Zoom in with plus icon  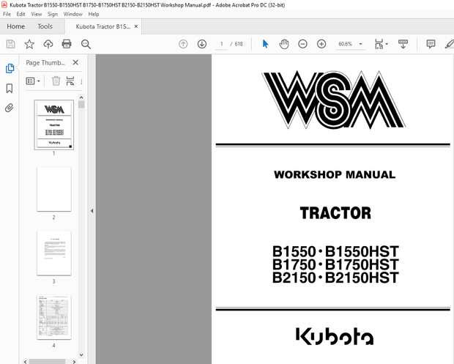tap(321, 44)
